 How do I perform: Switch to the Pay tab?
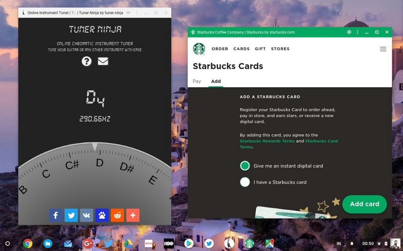[x=197, y=81]
